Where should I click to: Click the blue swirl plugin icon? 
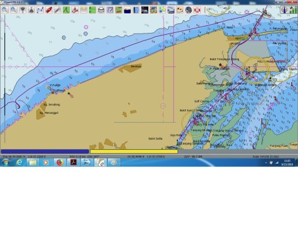click(171, 10)
